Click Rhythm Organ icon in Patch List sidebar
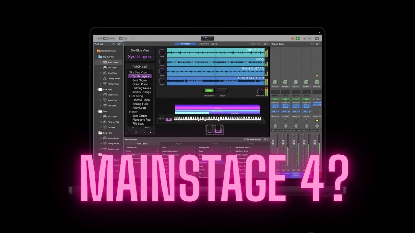Screen dimensions: 415x233 (x=105, y=138)
